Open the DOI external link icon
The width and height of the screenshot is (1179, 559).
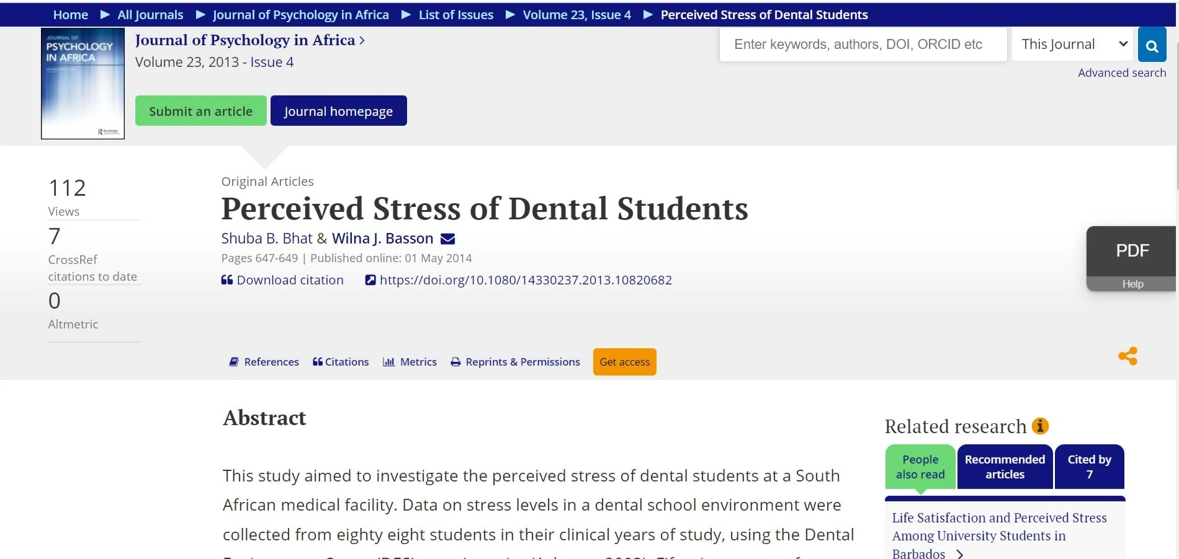coord(370,280)
